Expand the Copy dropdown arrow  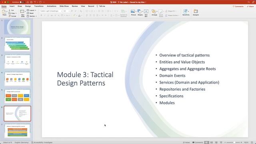[x=16, y=13]
